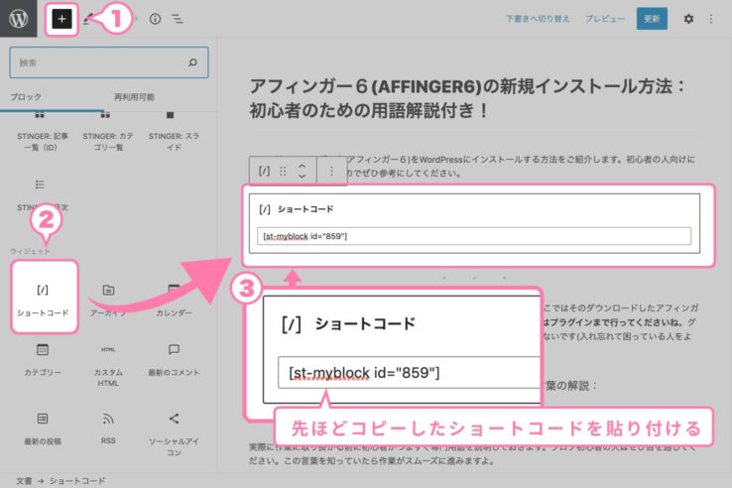This screenshot has width=732, height=488.
Task: Open the more options vertical dots menu
Action: tap(710, 19)
